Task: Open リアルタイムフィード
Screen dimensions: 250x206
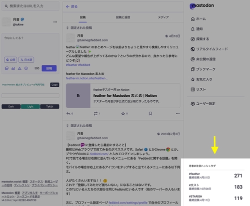Action: click(x=209, y=49)
